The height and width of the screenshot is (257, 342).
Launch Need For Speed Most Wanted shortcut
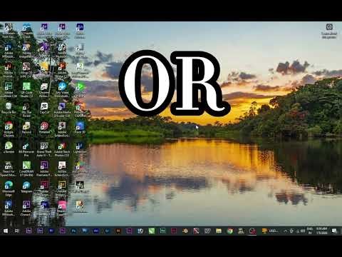click(9, 169)
